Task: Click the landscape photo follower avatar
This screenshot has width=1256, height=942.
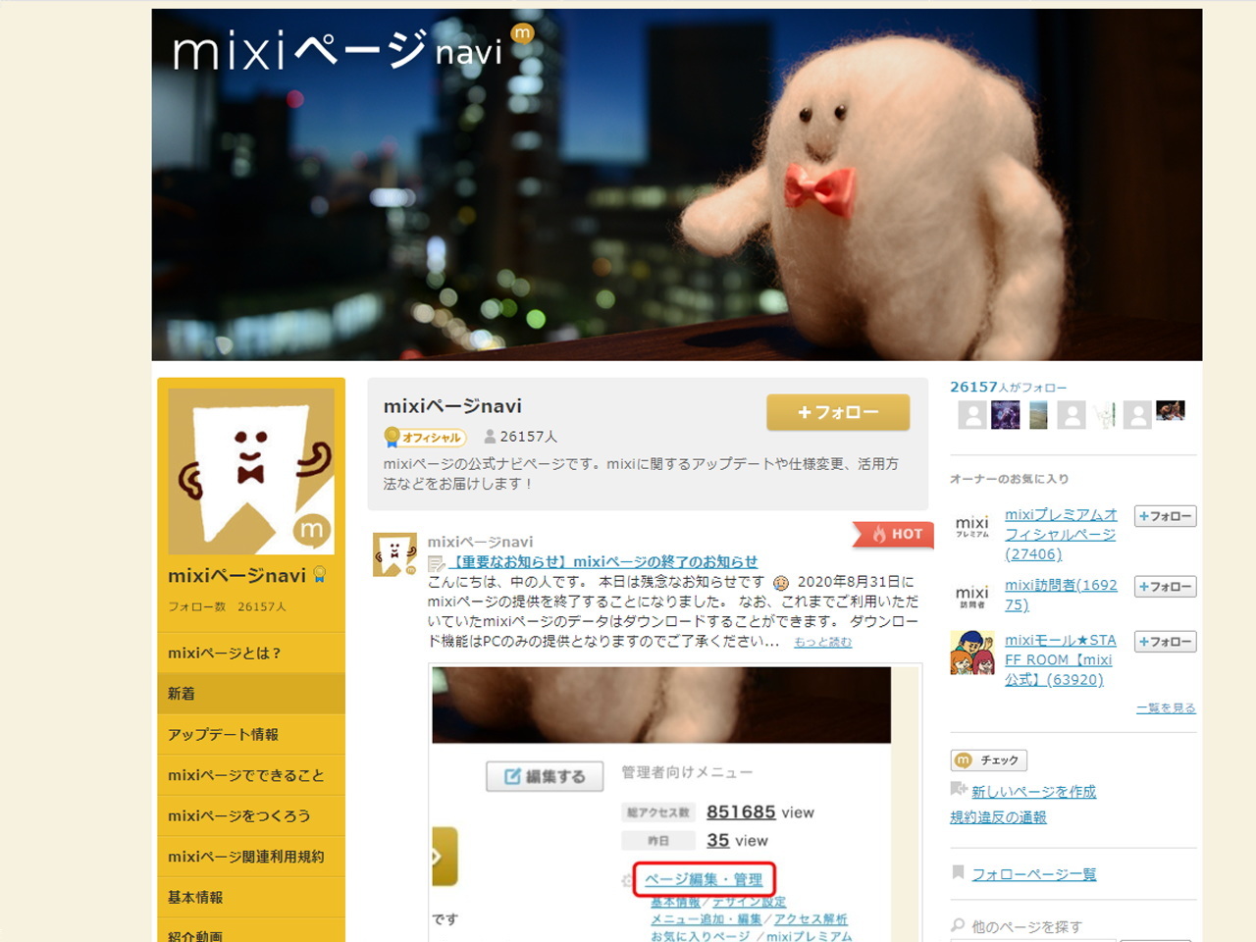Action: point(1038,414)
